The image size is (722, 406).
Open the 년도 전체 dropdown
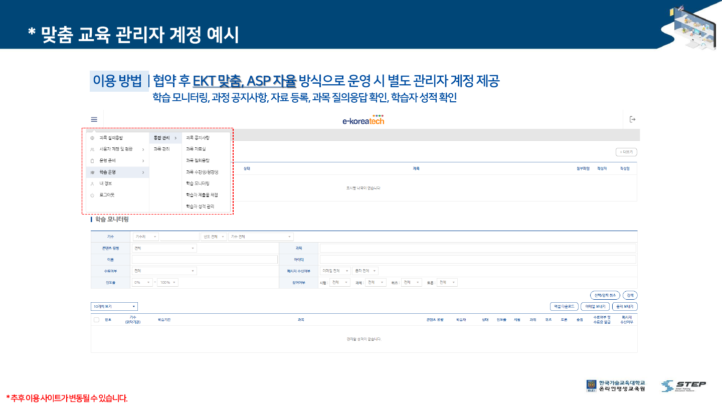pyautogui.click(x=214, y=237)
